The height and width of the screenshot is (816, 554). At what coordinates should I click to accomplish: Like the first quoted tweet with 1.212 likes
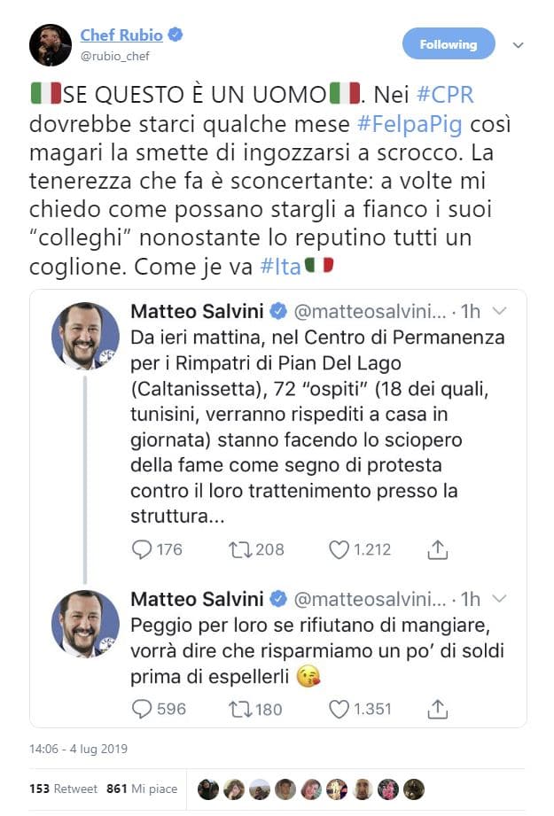point(339,549)
